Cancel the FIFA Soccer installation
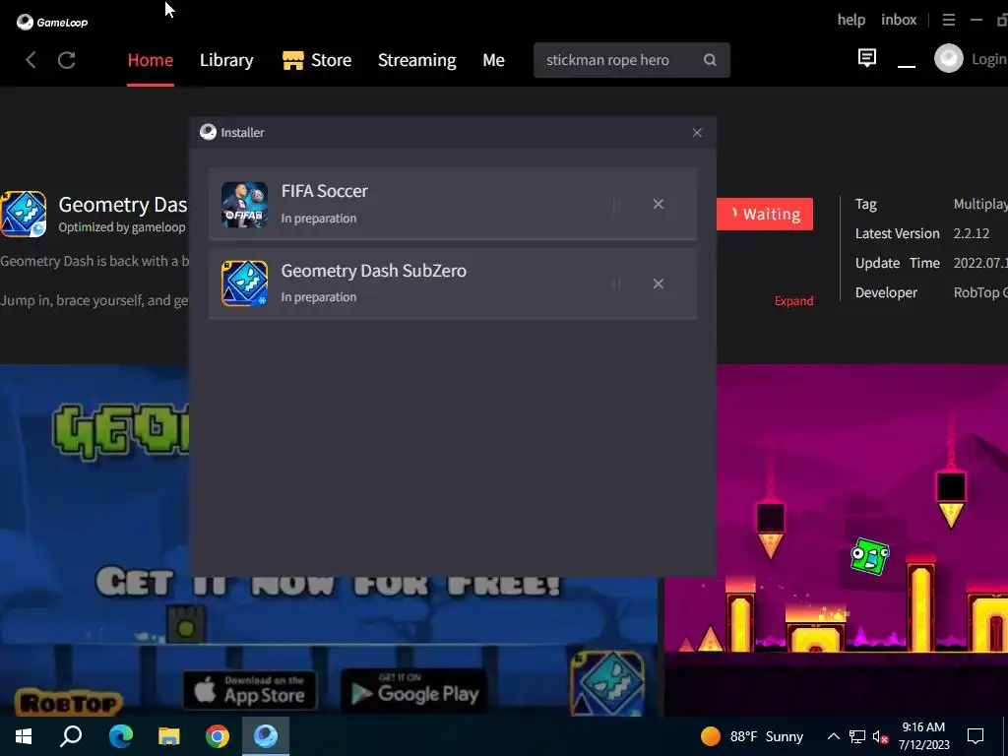1008x756 pixels. point(659,204)
